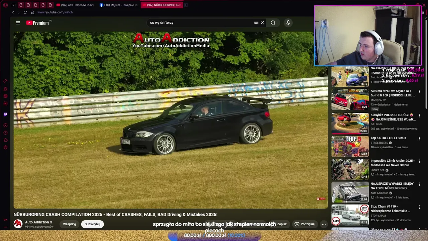
Task: Reload the current YouTube page
Action: click(x=25, y=12)
